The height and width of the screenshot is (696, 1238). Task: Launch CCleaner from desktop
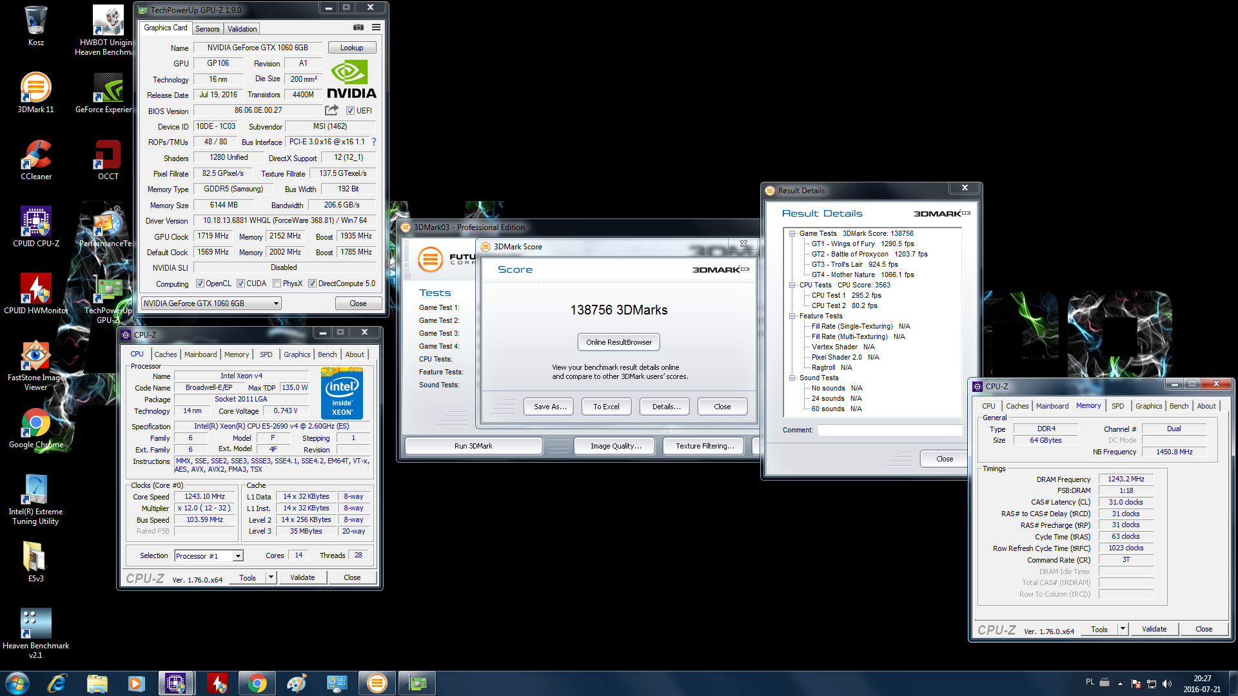[36, 159]
